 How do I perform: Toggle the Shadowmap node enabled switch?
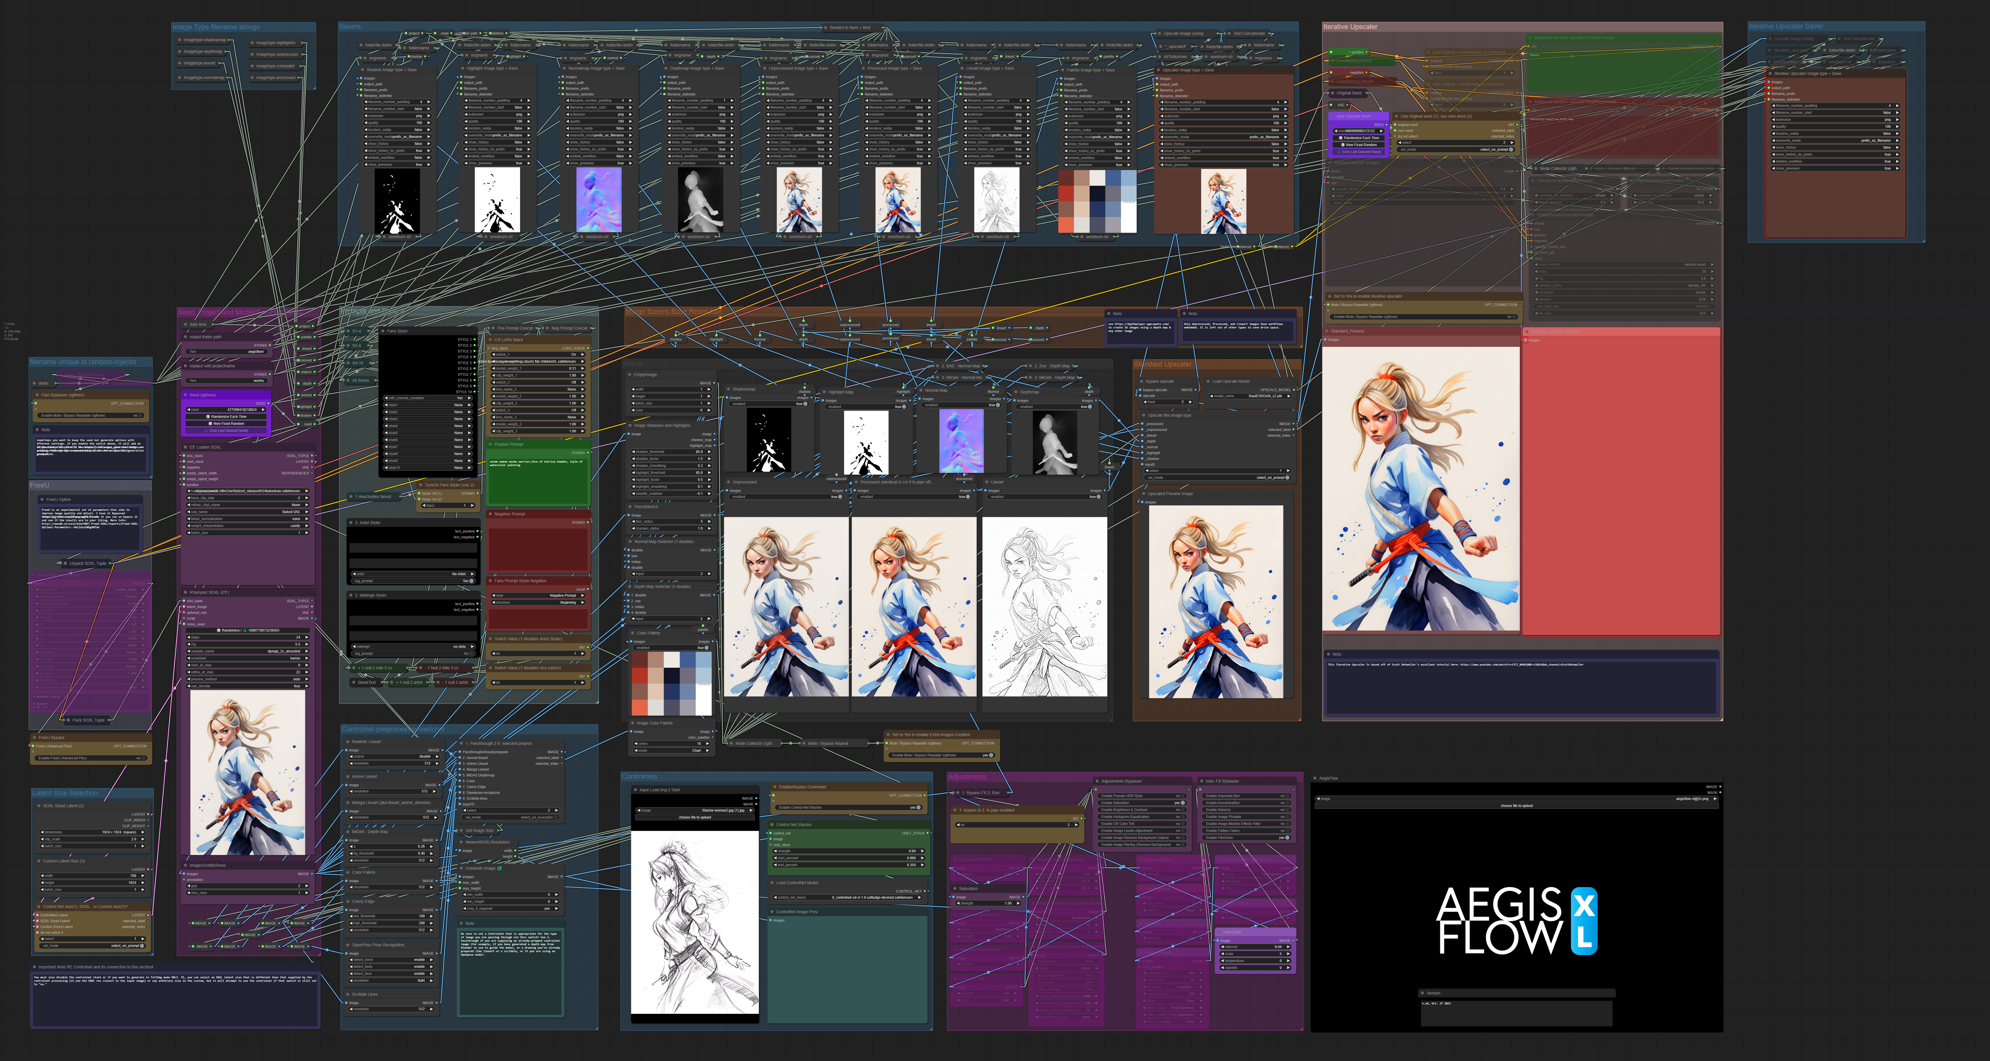(770, 404)
